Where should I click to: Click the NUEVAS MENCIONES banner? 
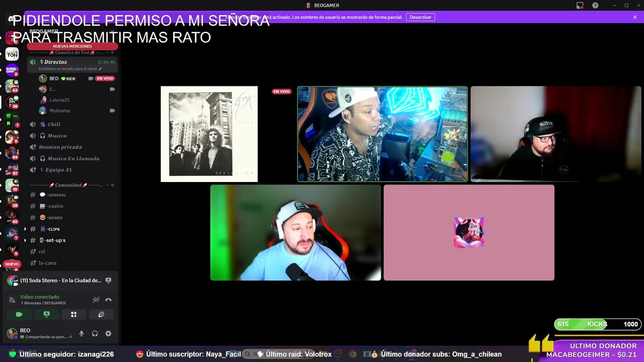pos(72,46)
